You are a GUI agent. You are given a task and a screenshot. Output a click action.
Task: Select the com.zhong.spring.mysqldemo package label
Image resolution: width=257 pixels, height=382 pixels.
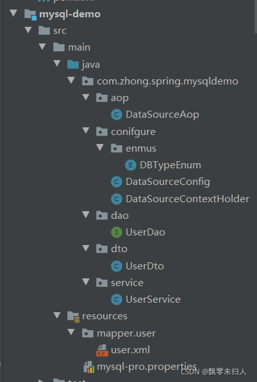click(x=167, y=81)
